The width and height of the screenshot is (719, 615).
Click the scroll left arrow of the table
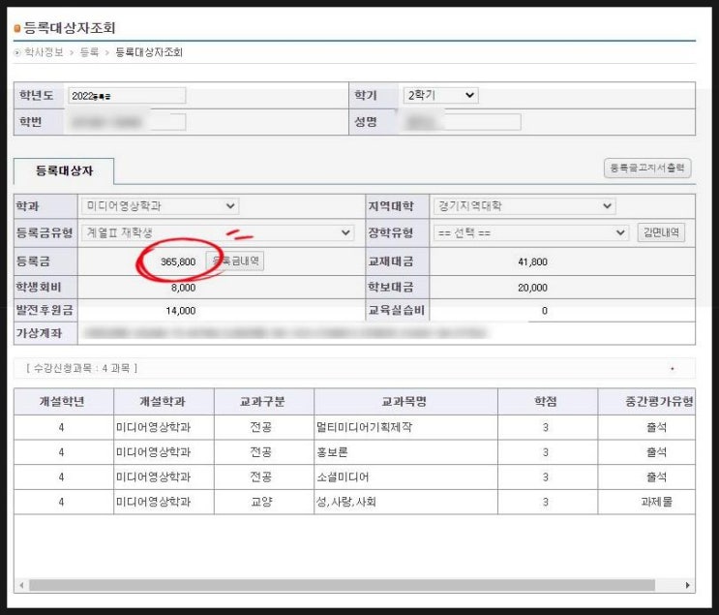pos(21,585)
